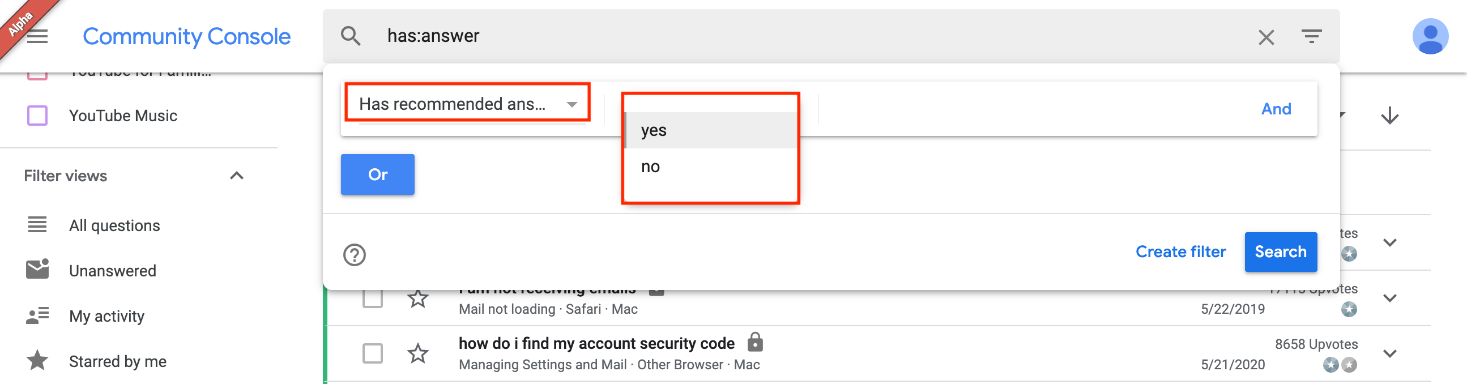
Task: Click inside the has:answer search field
Action: [809, 36]
